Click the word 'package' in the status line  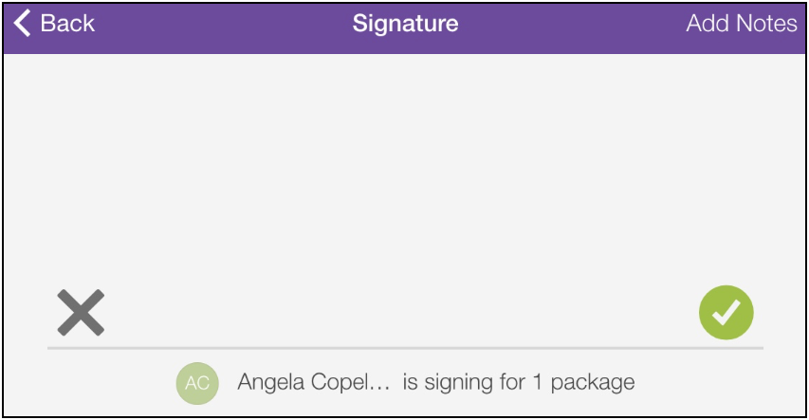coord(593,384)
